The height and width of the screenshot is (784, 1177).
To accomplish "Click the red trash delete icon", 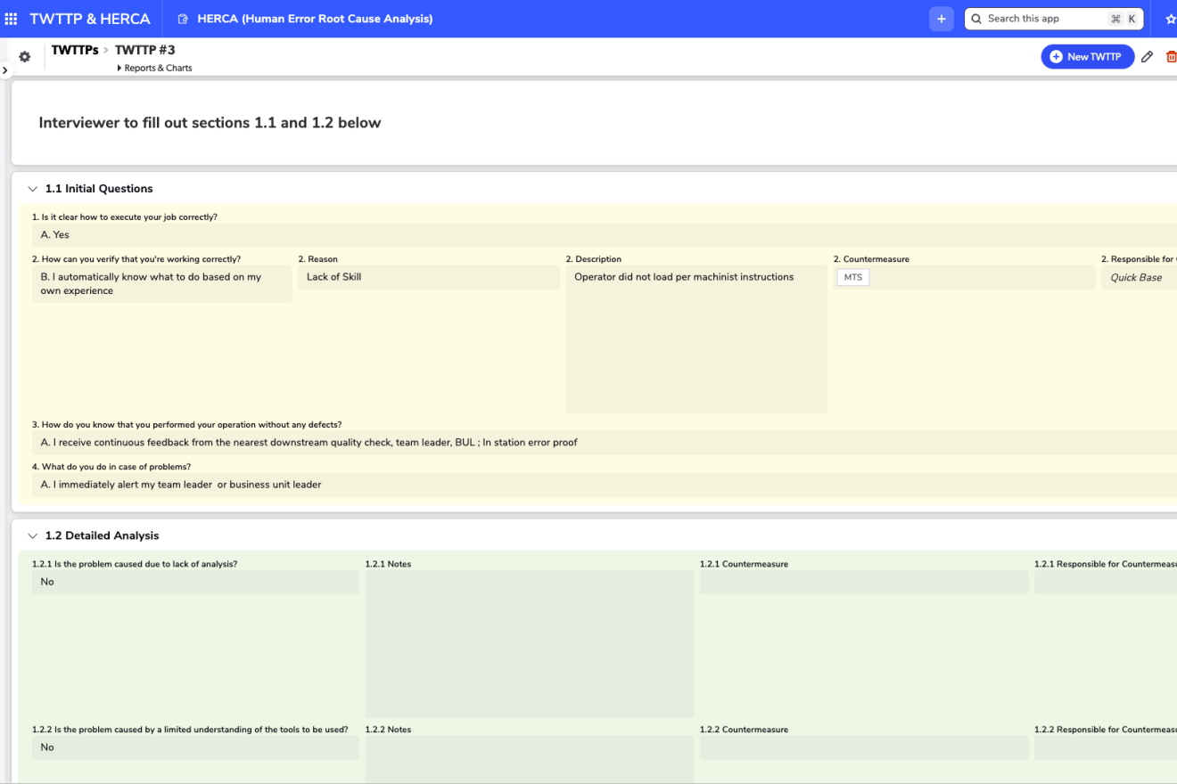I will [x=1171, y=57].
